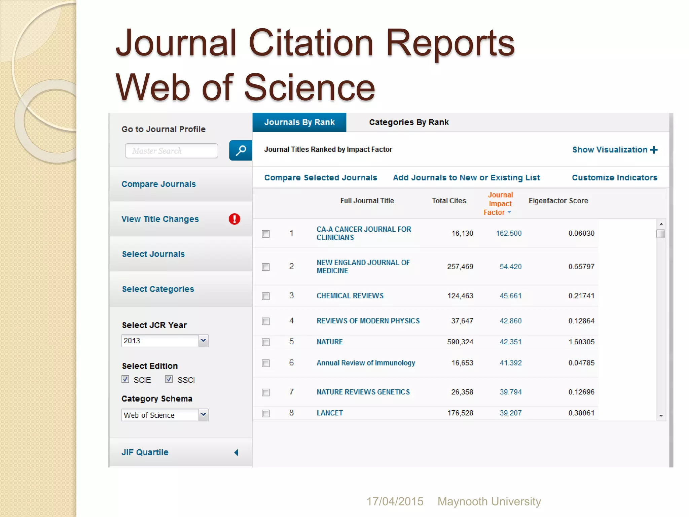Tick checkbox for Chemical Reviews

point(266,296)
